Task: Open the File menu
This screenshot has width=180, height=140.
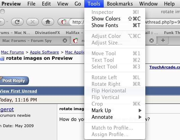Action: 31,4
